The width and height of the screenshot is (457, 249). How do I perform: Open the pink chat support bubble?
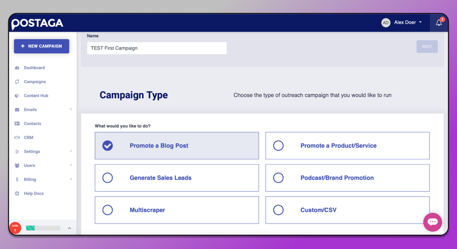coord(432,222)
